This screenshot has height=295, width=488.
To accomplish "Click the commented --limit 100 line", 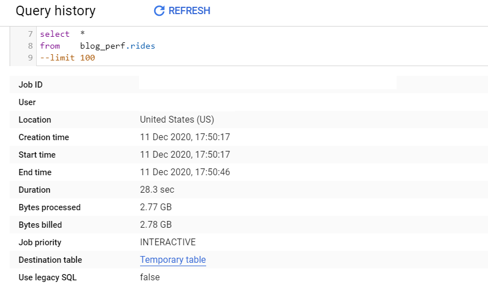I will [67, 58].
